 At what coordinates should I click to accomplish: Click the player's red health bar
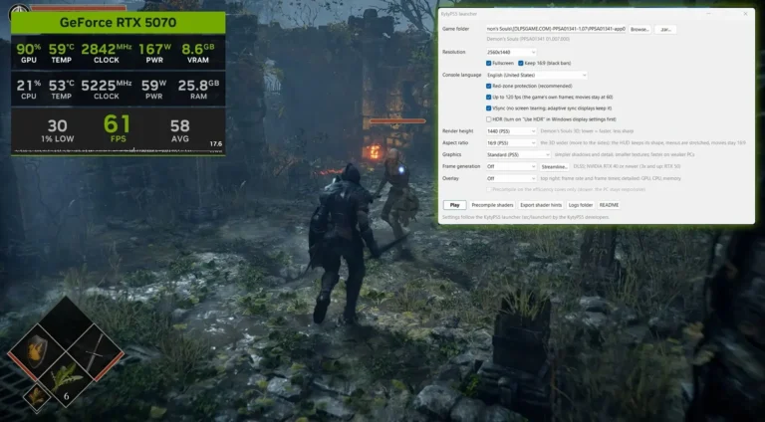78,8
